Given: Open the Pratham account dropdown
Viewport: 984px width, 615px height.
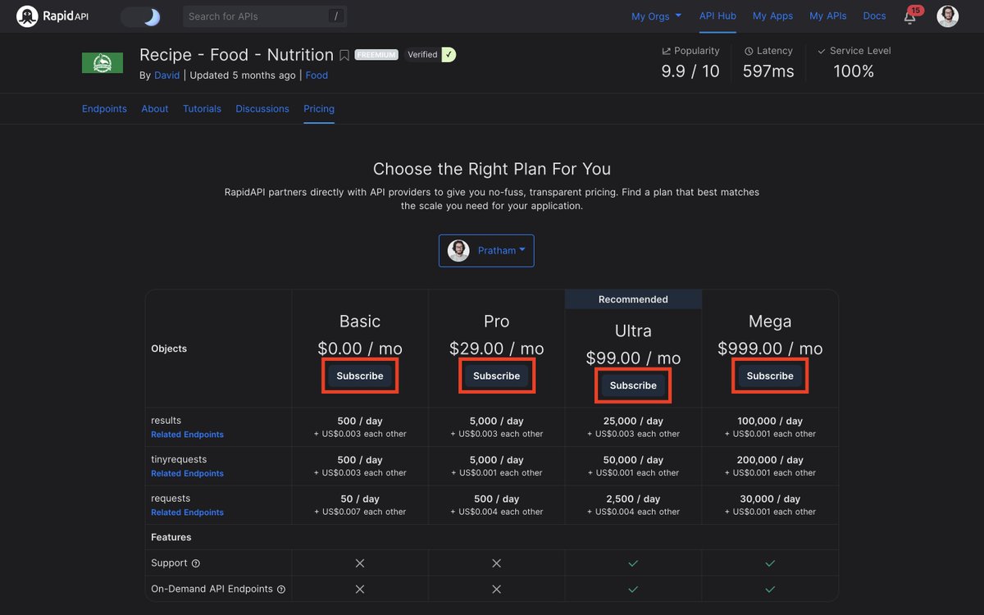Looking at the screenshot, I should click(486, 251).
